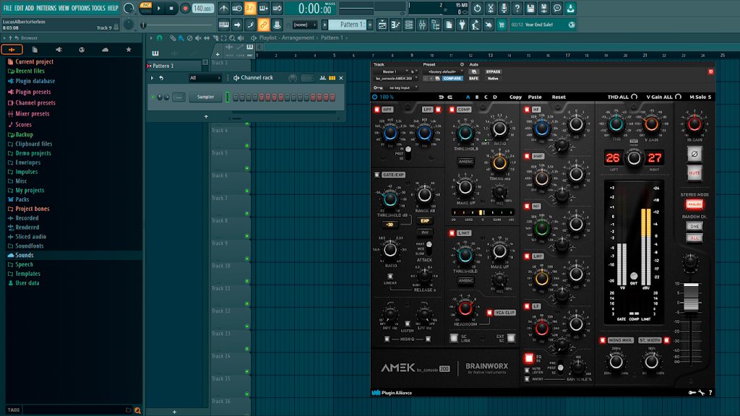The image size is (740, 416).
Task: Open the shopping cart content library icon
Action: point(502,25)
